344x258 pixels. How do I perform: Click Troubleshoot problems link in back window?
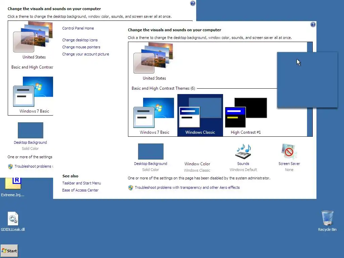point(34,166)
